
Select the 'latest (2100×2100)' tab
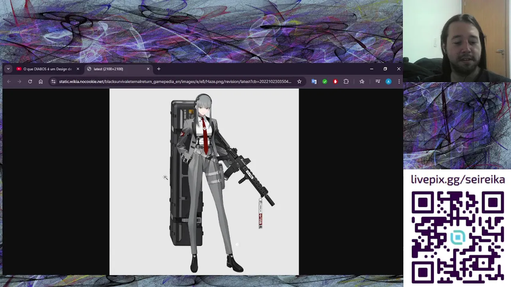(x=119, y=69)
